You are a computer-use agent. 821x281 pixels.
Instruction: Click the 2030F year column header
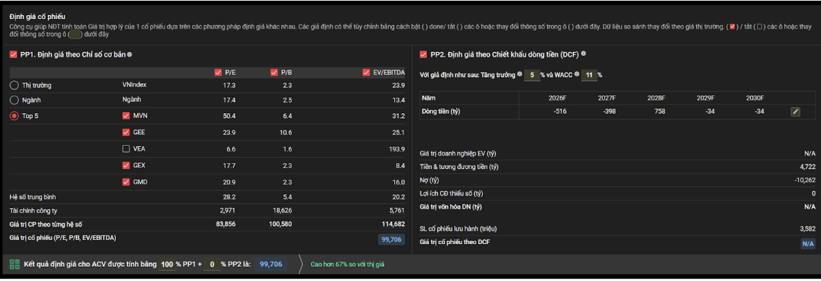755,98
